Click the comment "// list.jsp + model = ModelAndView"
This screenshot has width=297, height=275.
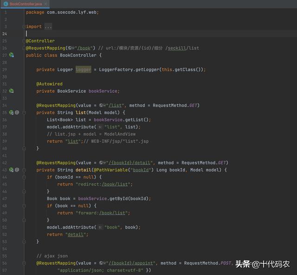click(91, 134)
